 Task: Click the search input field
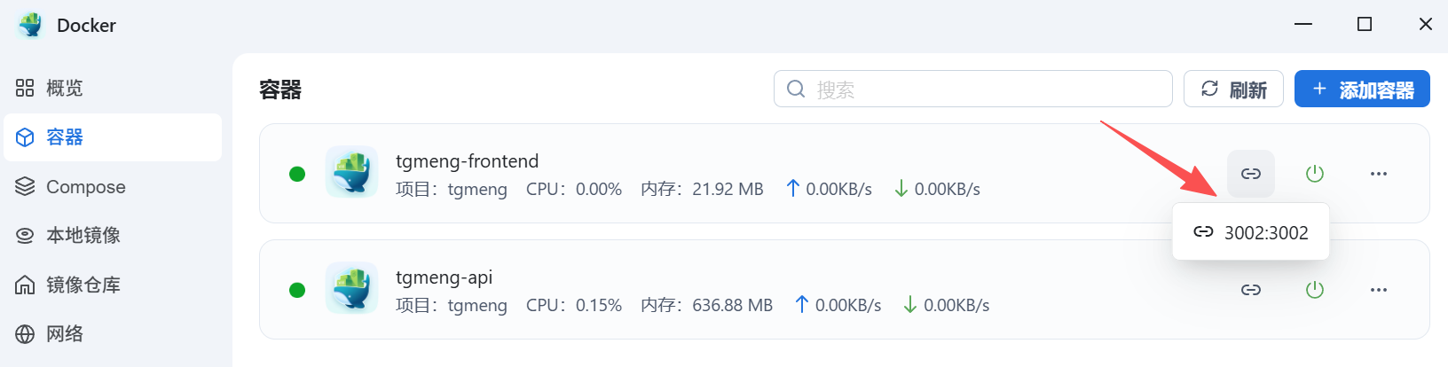973,89
